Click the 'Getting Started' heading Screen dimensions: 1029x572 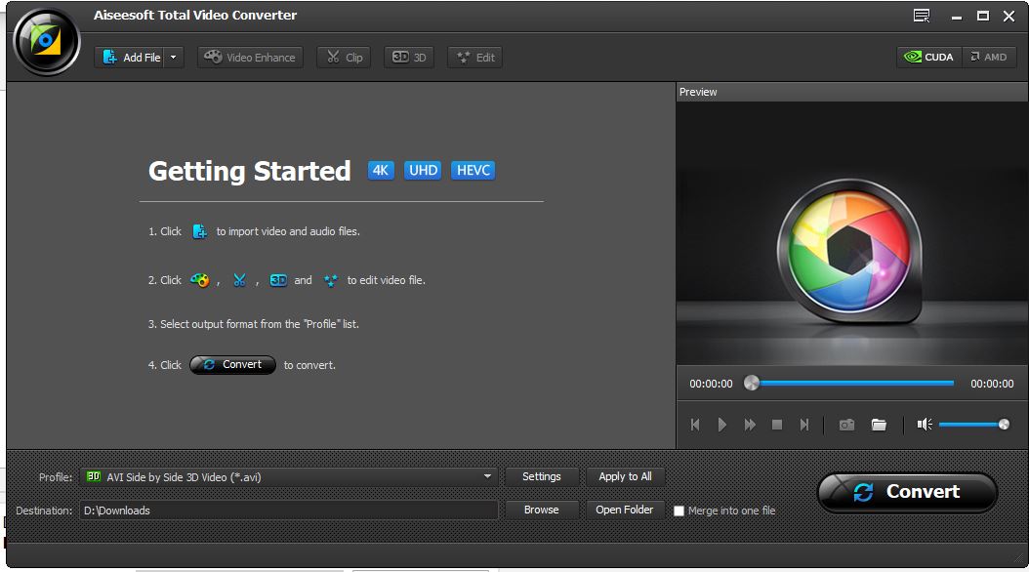click(249, 171)
